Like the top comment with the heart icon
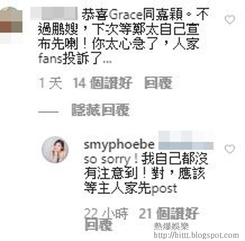 click(x=230, y=19)
